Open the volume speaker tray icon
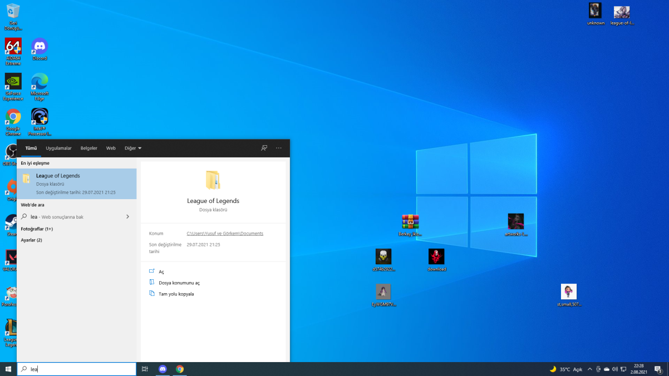The height and width of the screenshot is (376, 669). point(615,369)
